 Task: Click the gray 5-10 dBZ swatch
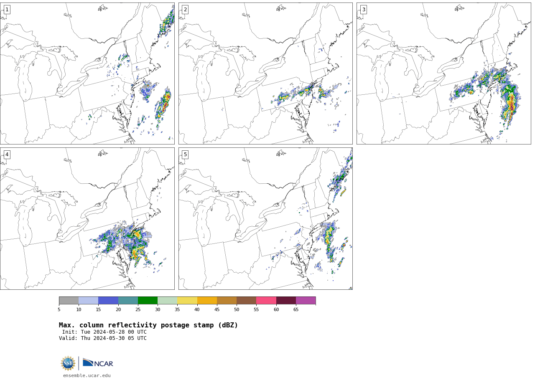[x=69, y=301]
